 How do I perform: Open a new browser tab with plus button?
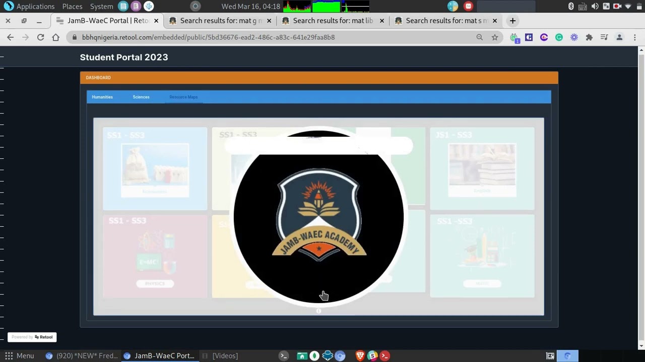(x=512, y=21)
